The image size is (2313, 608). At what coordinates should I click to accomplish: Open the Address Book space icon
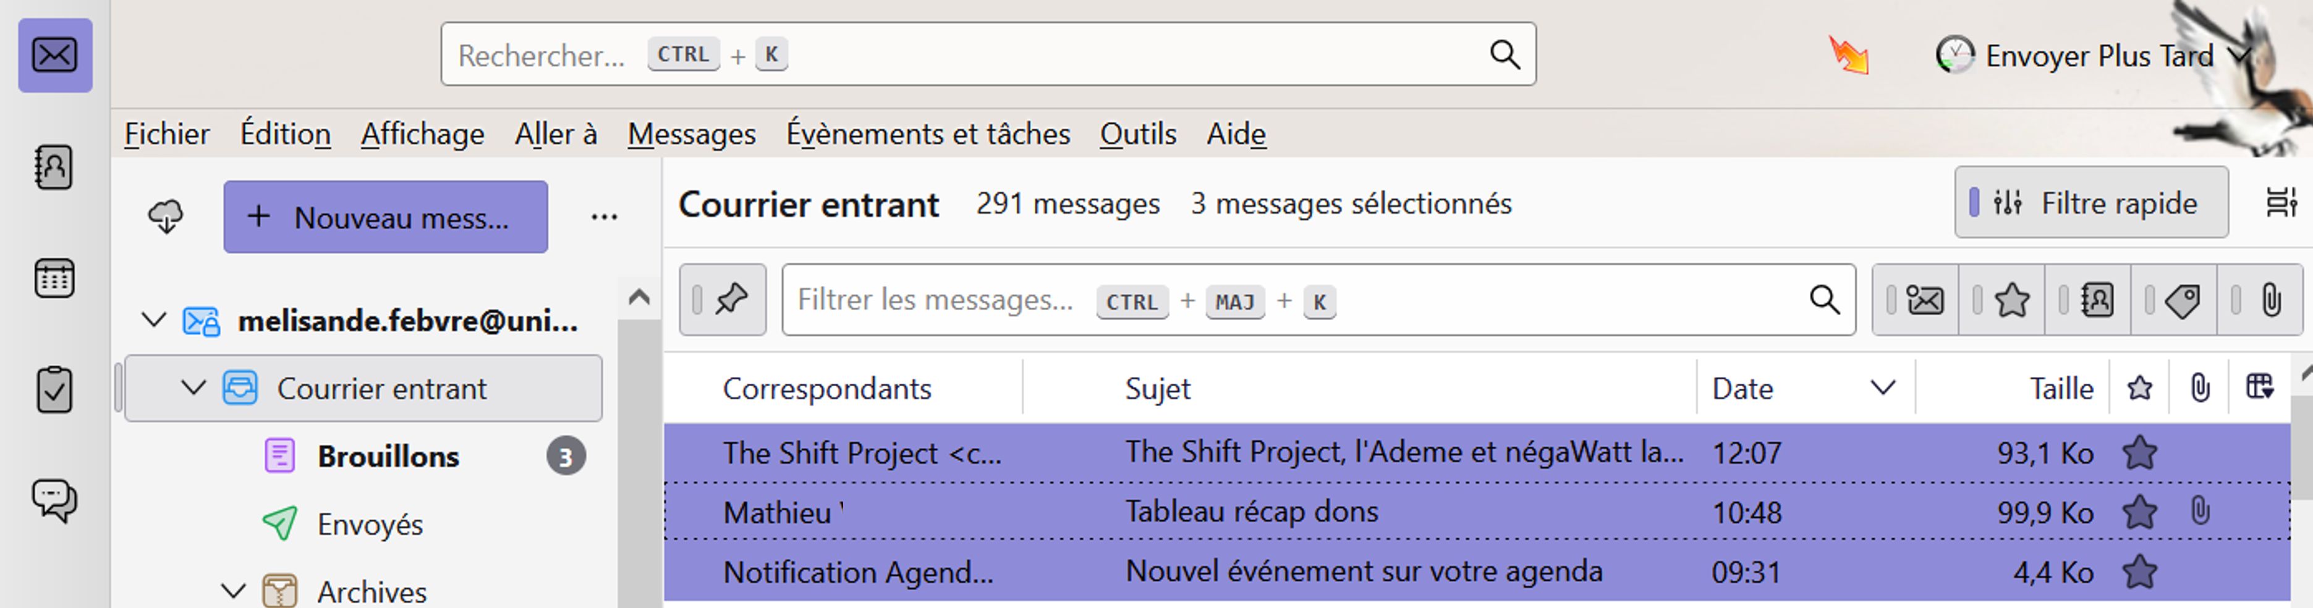(54, 167)
